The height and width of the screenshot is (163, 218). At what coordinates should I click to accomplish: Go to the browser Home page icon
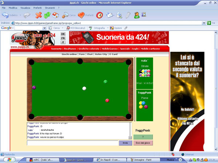point(56,15)
